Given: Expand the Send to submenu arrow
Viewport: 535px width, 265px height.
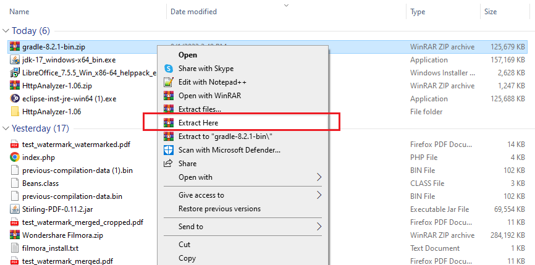Looking at the screenshot, I should pyautogui.click(x=319, y=227).
